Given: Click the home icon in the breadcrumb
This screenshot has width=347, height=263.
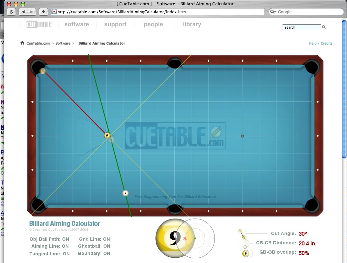Looking at the screenshot, I should [22, 43].
